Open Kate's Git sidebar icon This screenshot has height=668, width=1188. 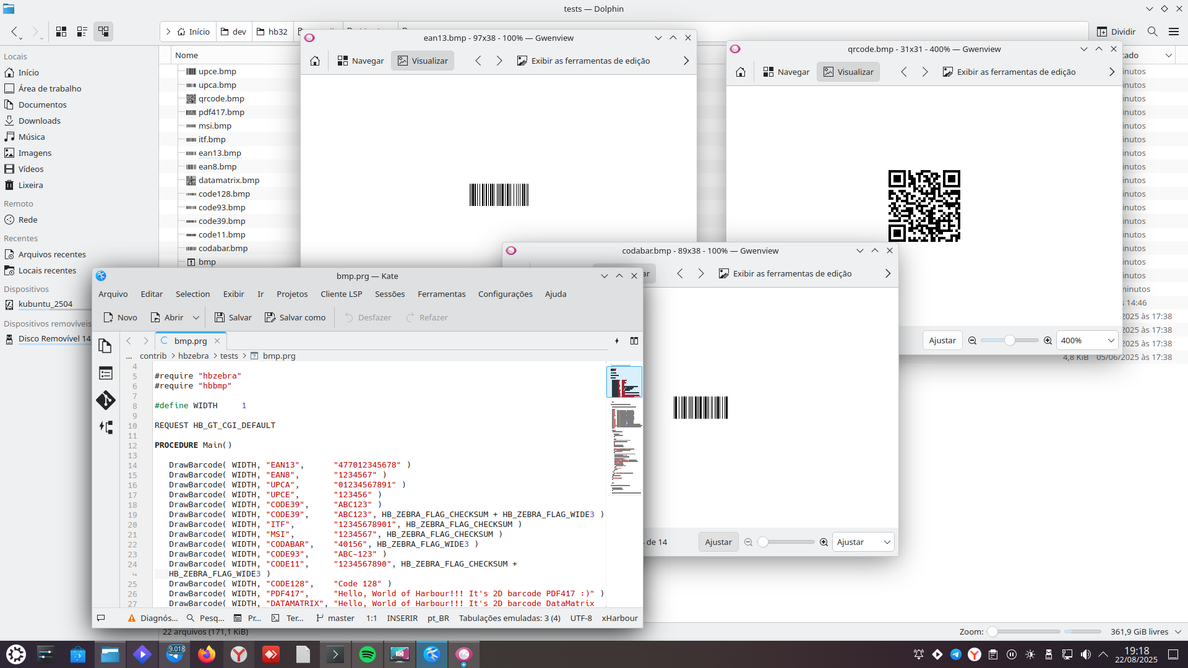pyautogui.click(x=105, y=400)
